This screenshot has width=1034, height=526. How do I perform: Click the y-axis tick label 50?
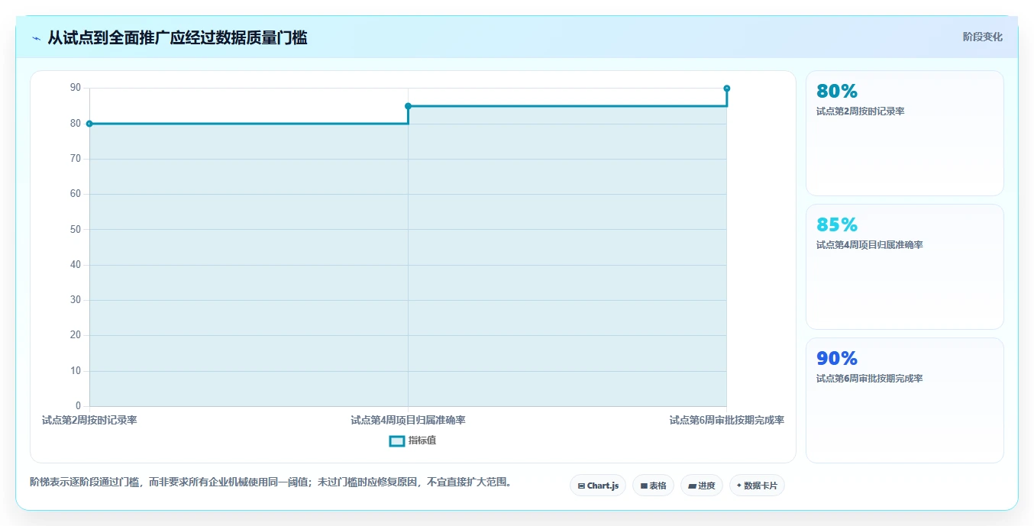[x=76, y=230]
